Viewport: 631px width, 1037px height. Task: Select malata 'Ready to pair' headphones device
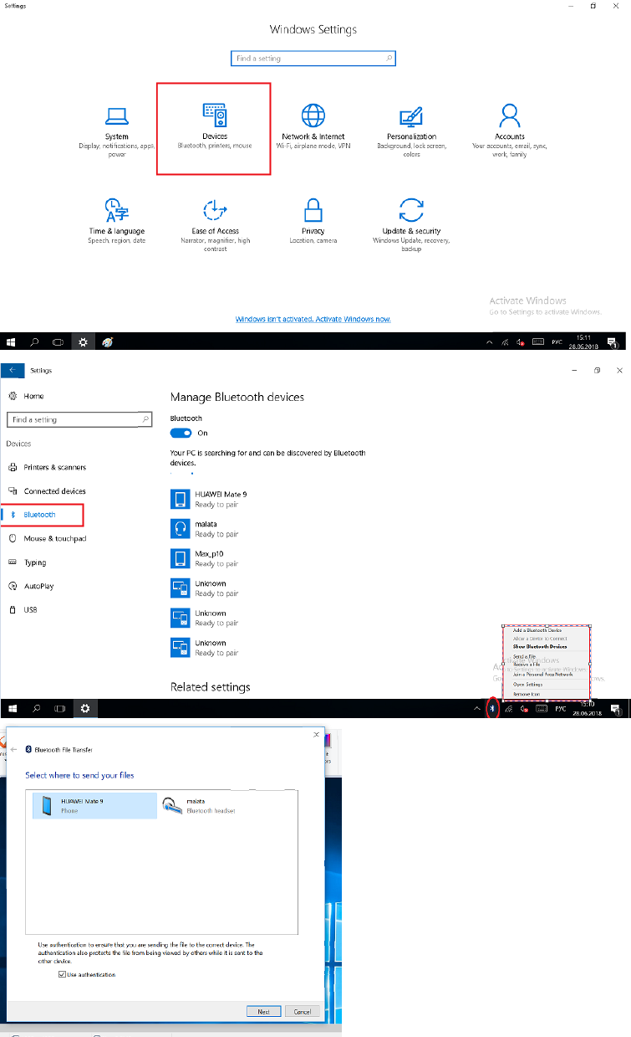(205, 529)
